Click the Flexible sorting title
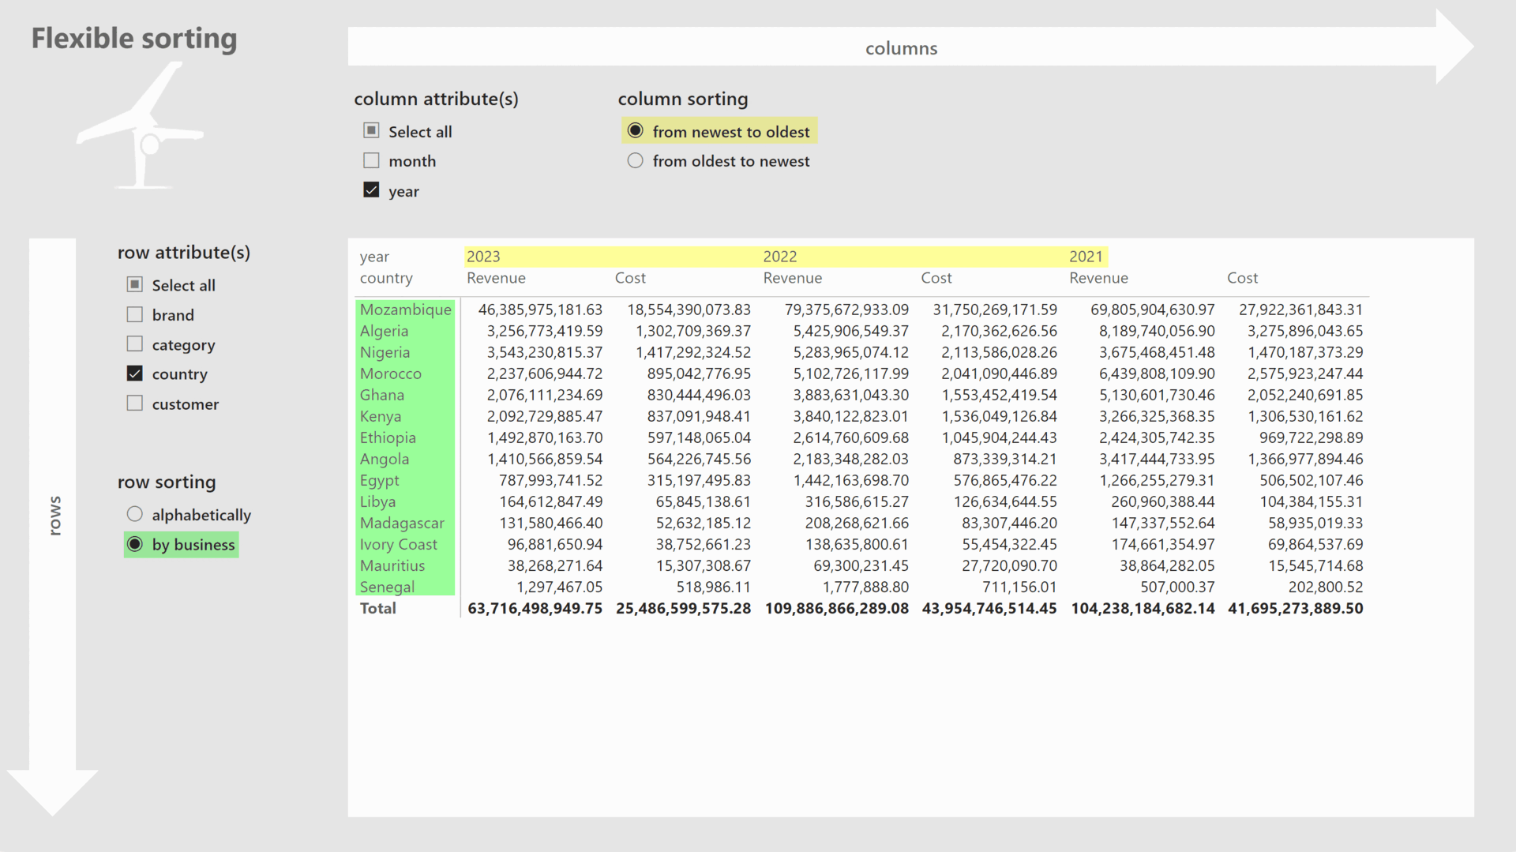Image resolution: width=1516 pixels, height=852 pixels. (133, 37)
